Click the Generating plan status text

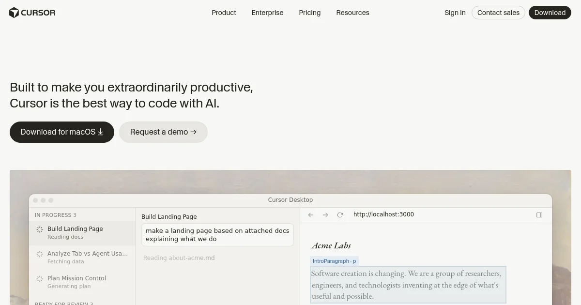click(x=69, y=287)
